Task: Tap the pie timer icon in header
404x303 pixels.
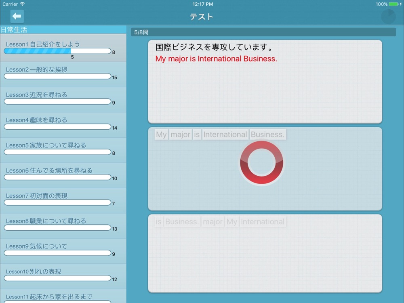Action: (x=388, y=17)
